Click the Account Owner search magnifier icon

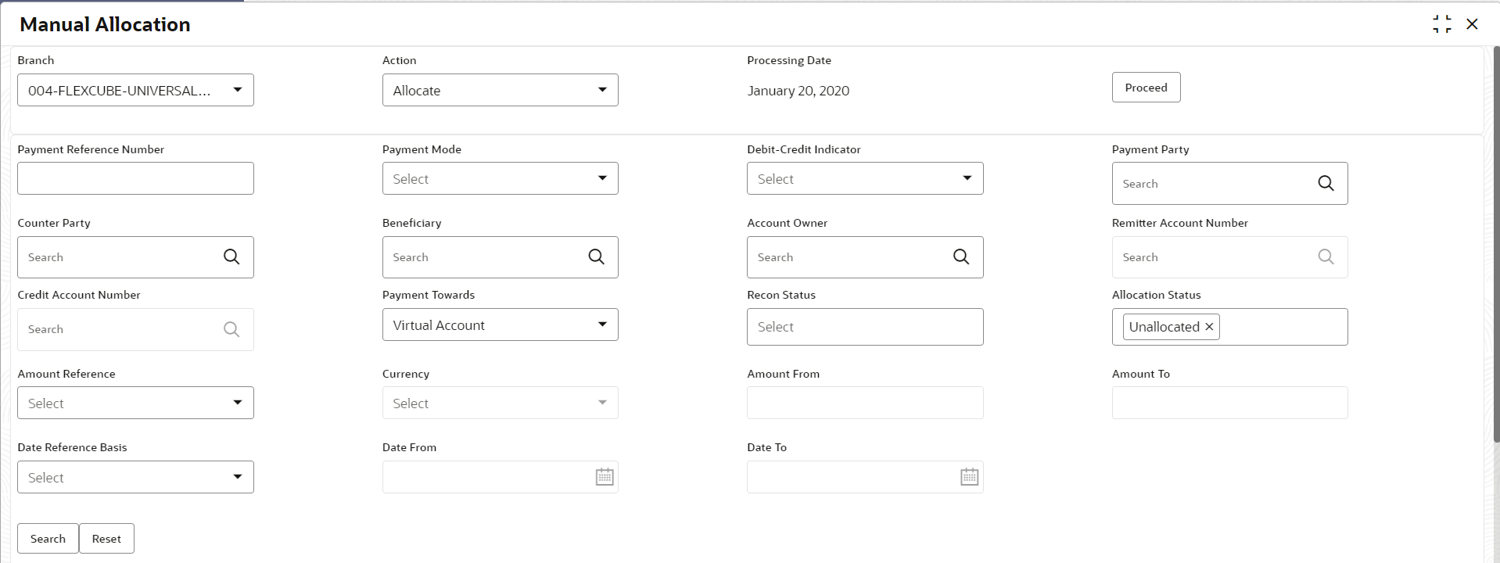tap(961, 256)
